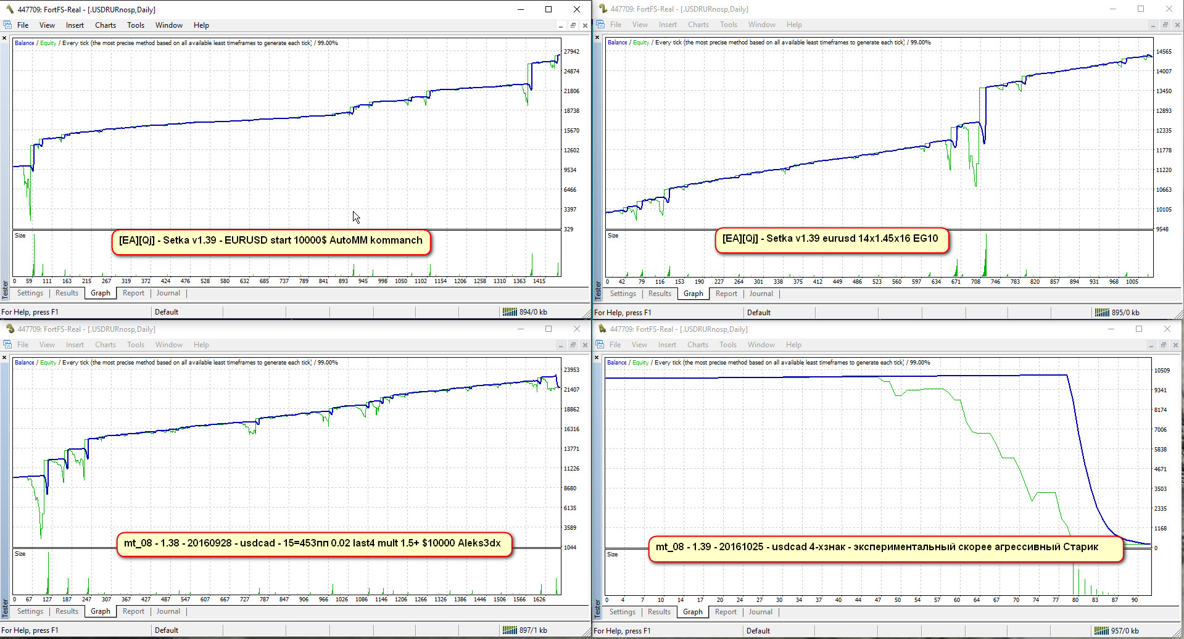The image size is (1184, 639).
Task: Click MetaTrader app icon in bottom-left title bar
Action: point(9,329)
